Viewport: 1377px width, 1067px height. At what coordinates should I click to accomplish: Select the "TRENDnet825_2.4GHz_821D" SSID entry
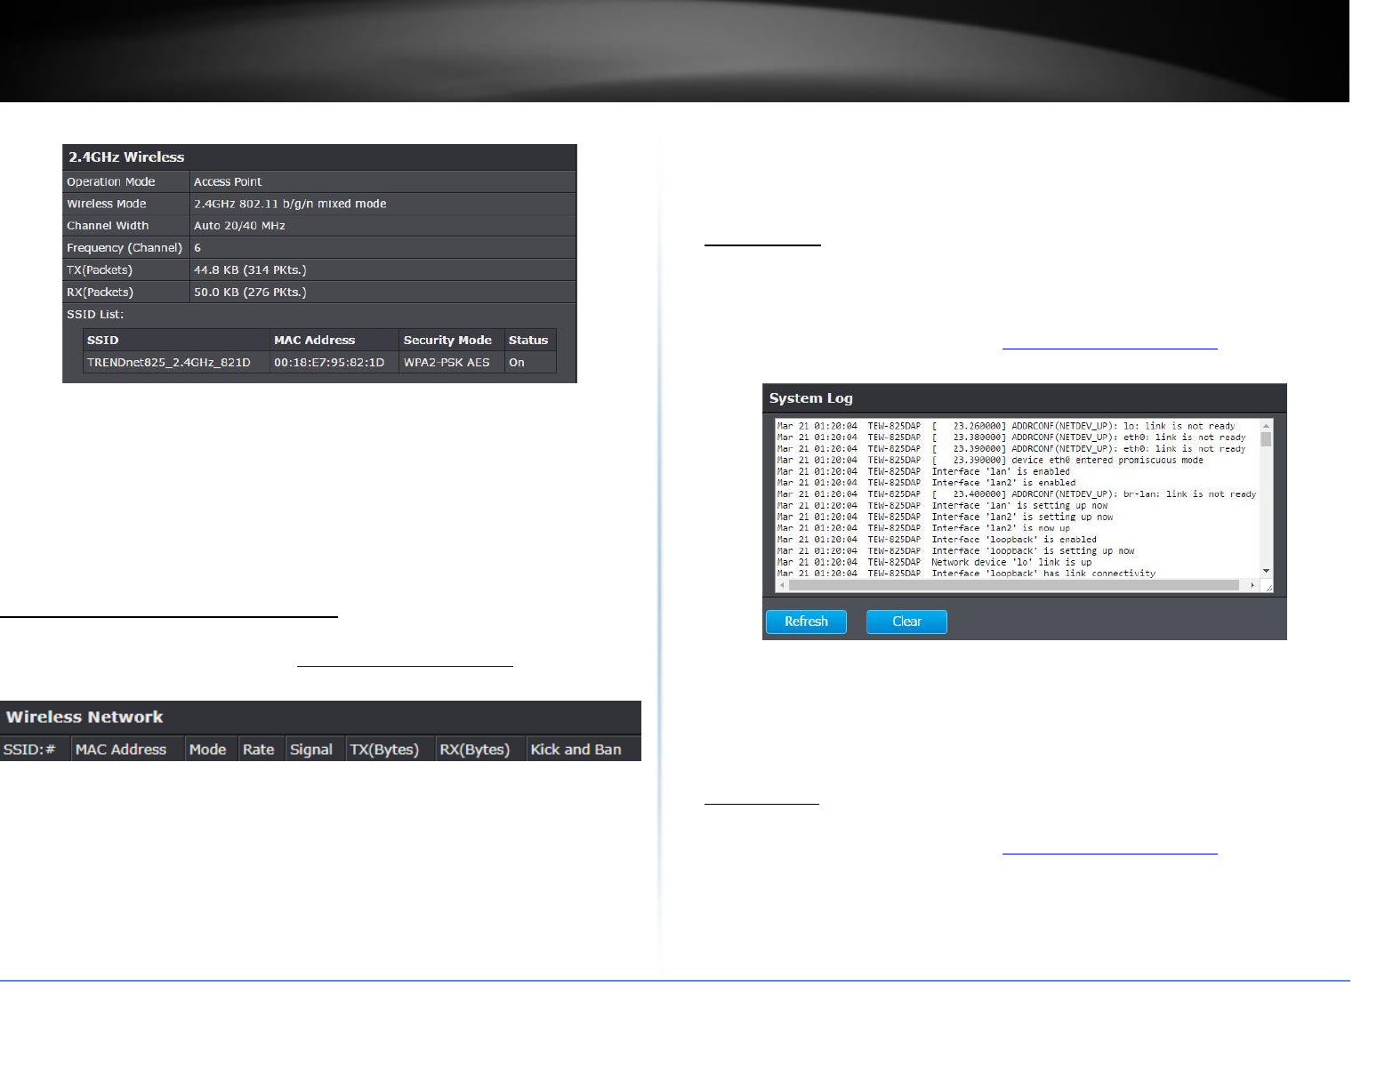click(169, 363)
